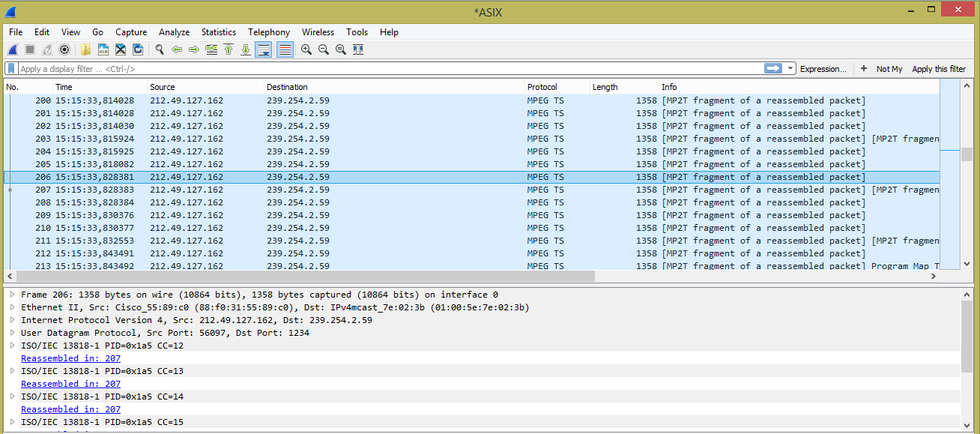Viewport: 980px width, 434px height.
Task: Toggle auto-scroll during live capture
Action: (x=264, y=49)
